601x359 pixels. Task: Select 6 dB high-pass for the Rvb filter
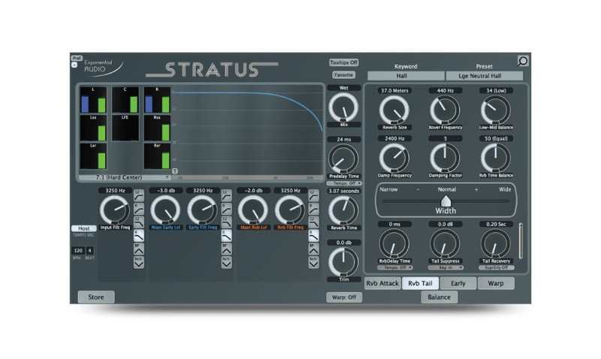[x=313, y=209]
